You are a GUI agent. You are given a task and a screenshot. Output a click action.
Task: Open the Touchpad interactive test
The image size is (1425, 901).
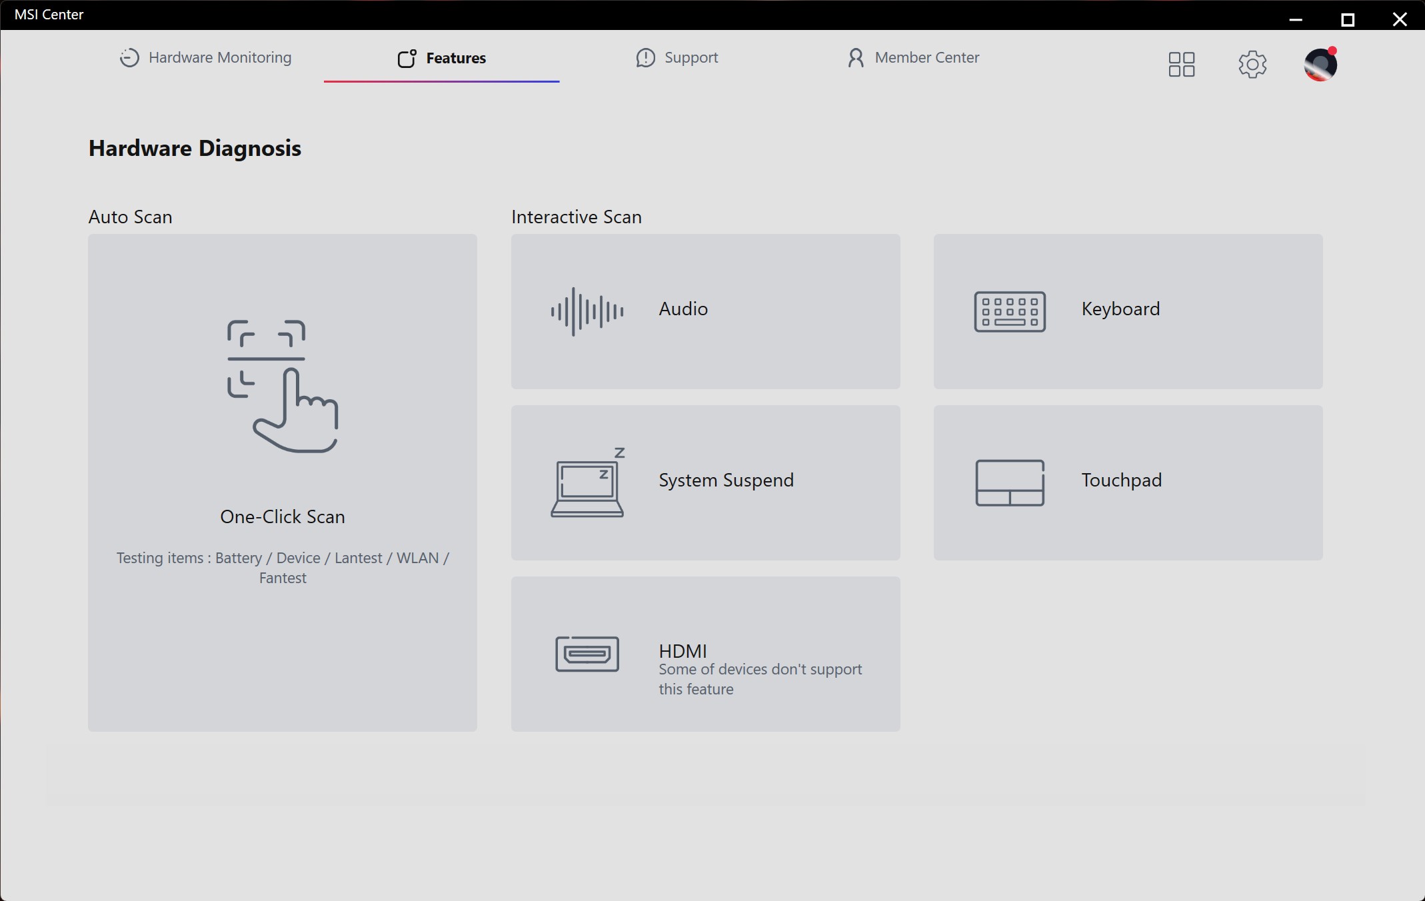click(x=1128, y=482)
